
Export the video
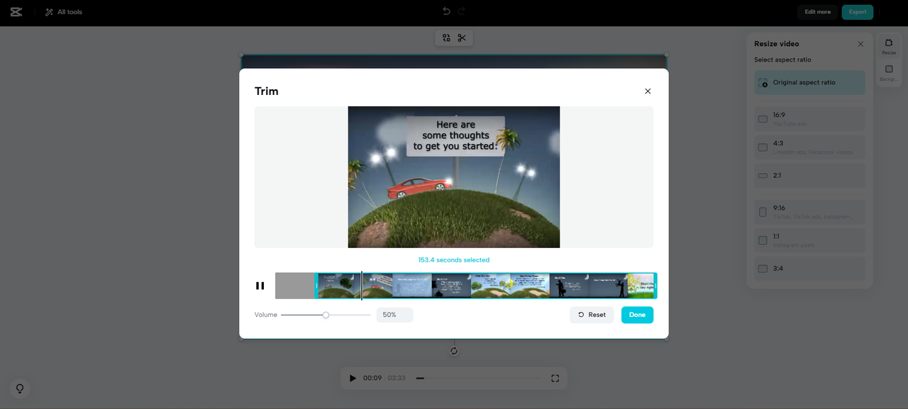click(x=857, y=11)
